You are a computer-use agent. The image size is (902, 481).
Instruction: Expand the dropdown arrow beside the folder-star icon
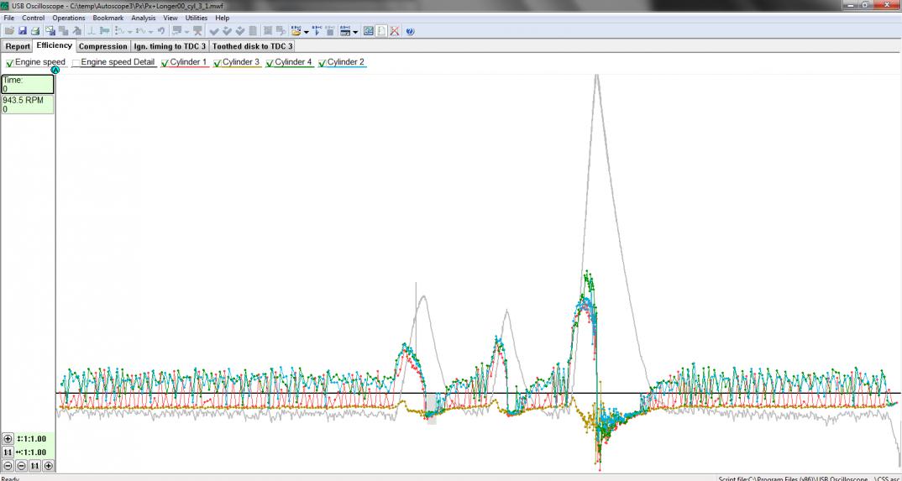[307, 32]
